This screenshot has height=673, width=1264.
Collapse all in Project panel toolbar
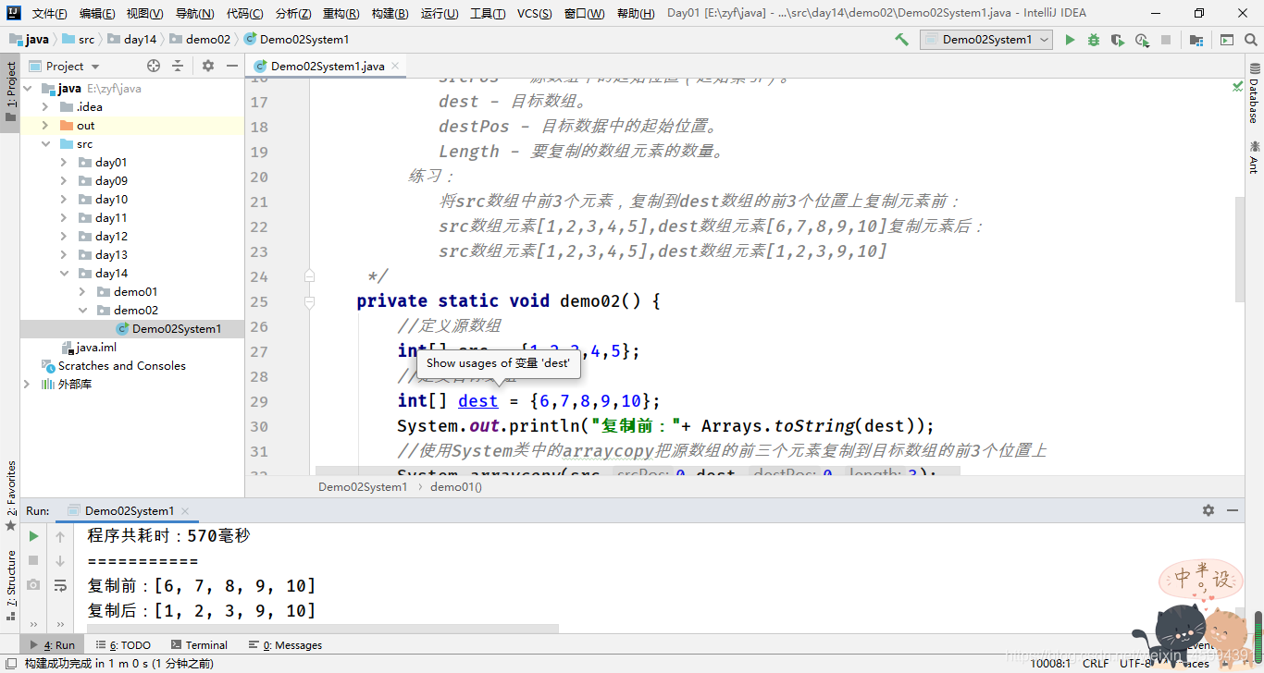pos(178,66)
